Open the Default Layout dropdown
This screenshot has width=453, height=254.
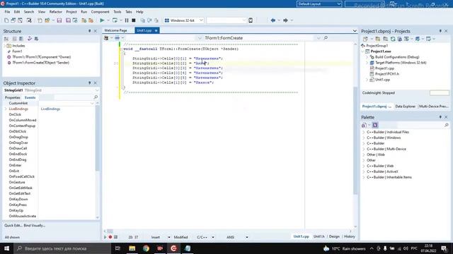pyautogui.click(x=339, y=4)
